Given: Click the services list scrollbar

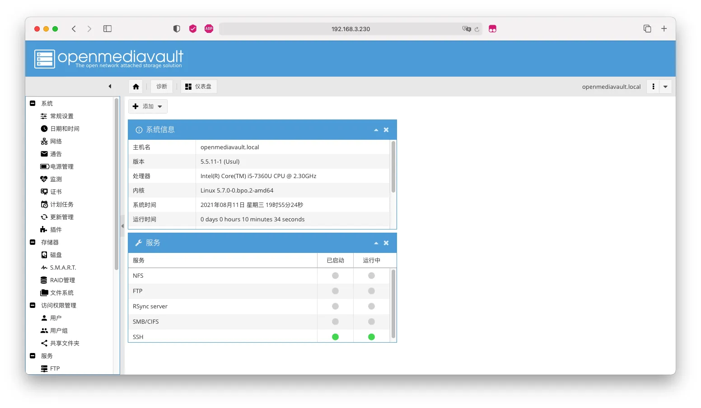Looking at the screenshot, I should click(393, 304).
